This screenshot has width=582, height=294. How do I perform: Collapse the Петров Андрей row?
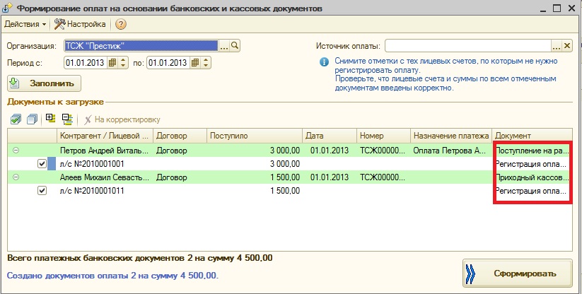point(16,151)
